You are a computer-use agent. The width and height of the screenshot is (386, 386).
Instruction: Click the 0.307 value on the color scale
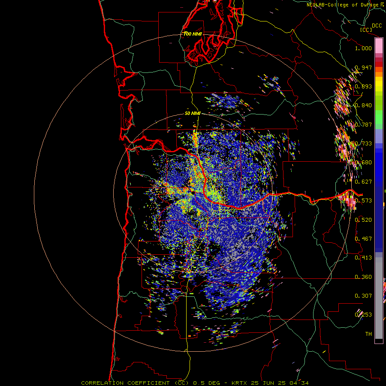tap(363, 296)
